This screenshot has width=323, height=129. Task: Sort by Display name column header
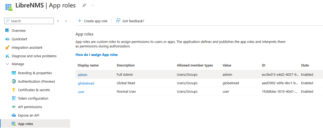[88, 65]
